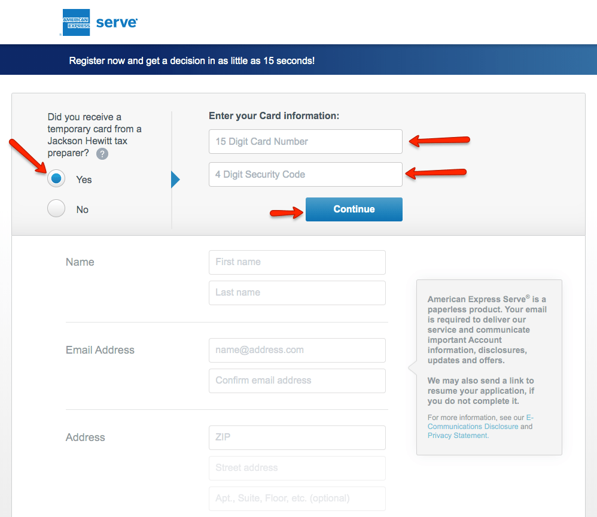Click the Apt., Suite, Floor optional field
Viewport: 597px width, 517px height.
[x=297, y=498]
